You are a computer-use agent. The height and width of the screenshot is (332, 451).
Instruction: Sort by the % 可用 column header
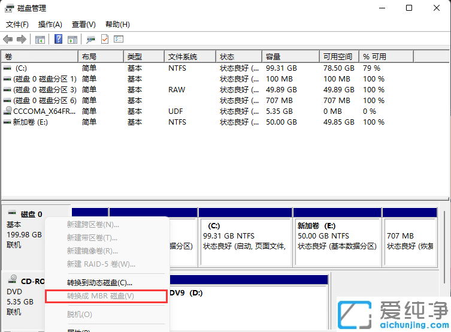point(387,57)
